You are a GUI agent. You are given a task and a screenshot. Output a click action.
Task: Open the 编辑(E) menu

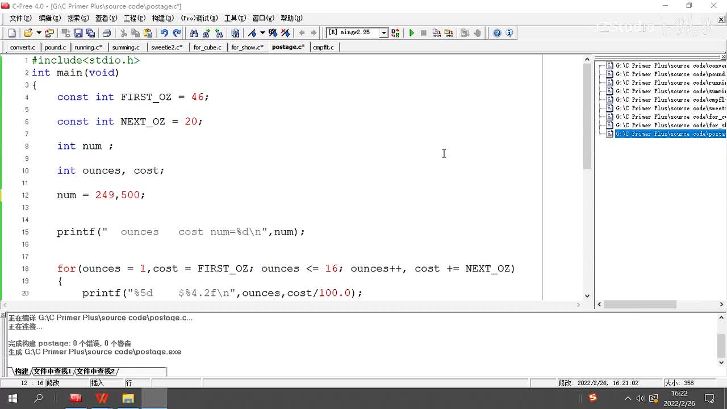pos(49,18)
